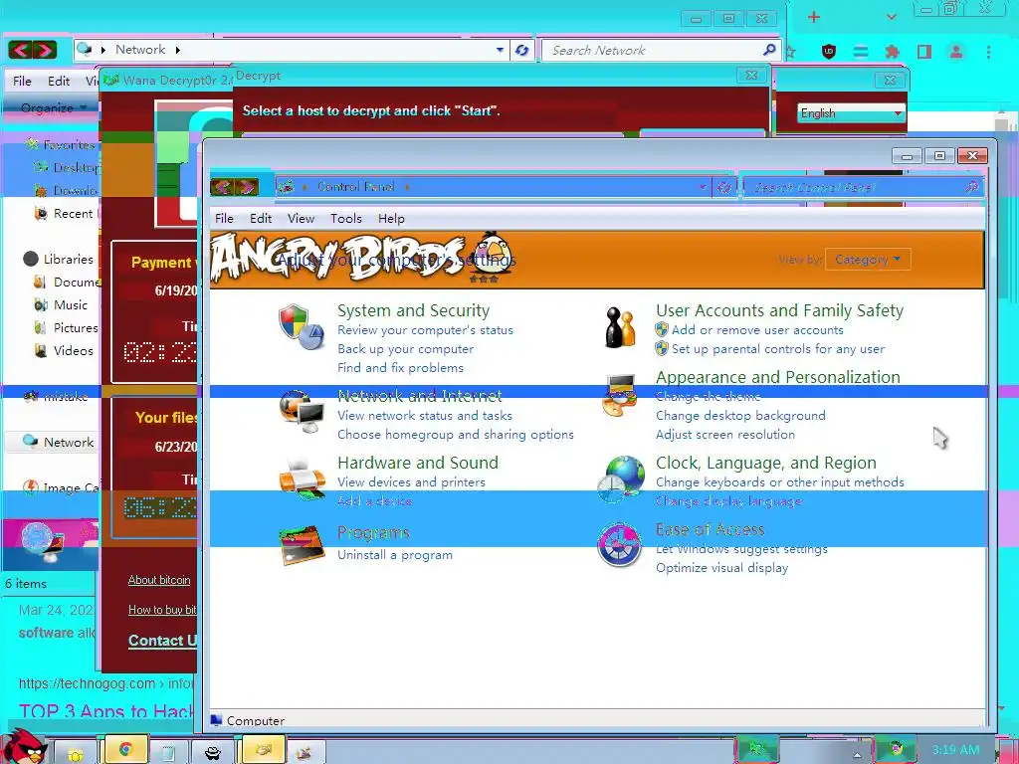Open Clock, Language, and Region icon
Screen dimensions: 1019x764
(x=619, y=479)
